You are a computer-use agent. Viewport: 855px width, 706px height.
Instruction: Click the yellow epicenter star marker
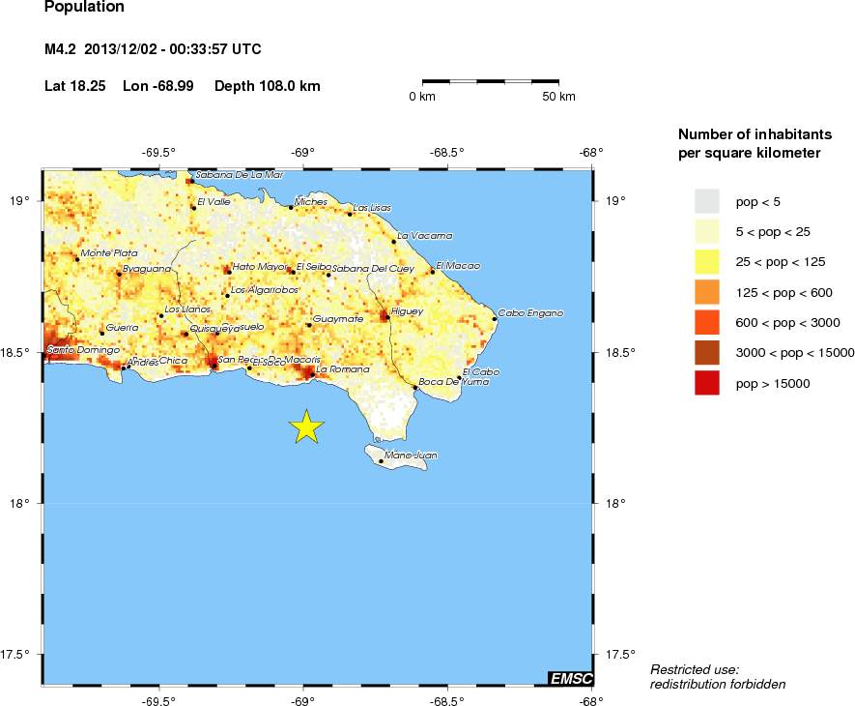coord(306,427)
